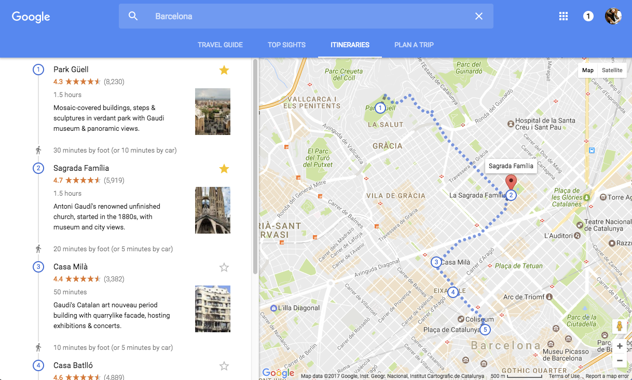
Task: Switch to the Travel Guide tab
Action: click(x=220, y=45)
